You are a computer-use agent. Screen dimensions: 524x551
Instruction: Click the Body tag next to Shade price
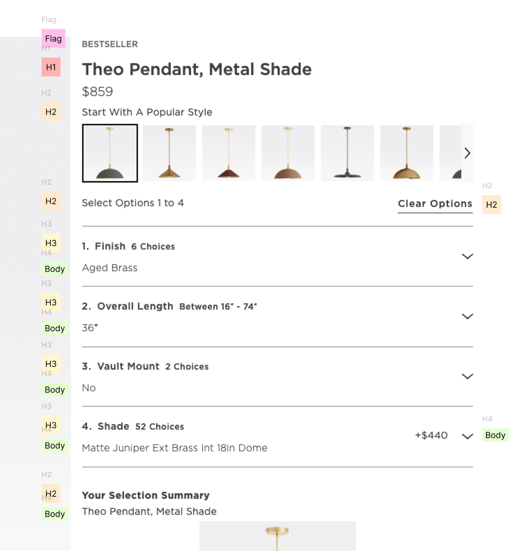[x=495, y=435]
